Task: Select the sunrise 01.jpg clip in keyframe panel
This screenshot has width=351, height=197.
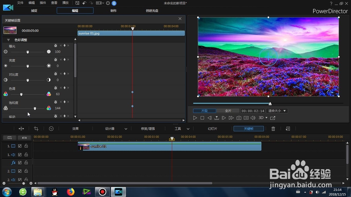Action: pos(131,33)
